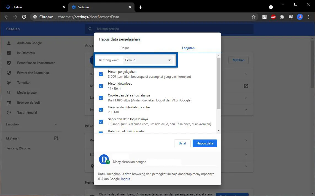315x196 pixels.
Task: Click the logout link at the bottom
Action: (126, 179)
